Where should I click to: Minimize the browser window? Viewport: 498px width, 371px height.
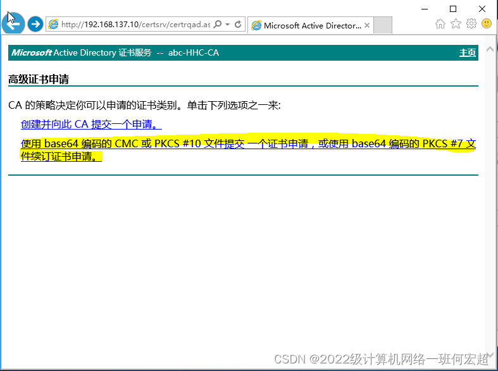click(425, 9)
